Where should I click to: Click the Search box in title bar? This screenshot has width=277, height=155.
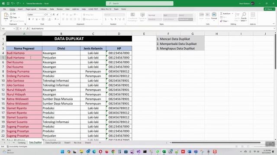pyautogui.click(x=139, y=3)
